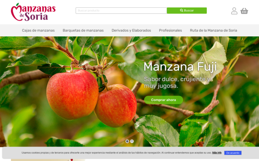Open the Profesionales section

pos(170,31)
